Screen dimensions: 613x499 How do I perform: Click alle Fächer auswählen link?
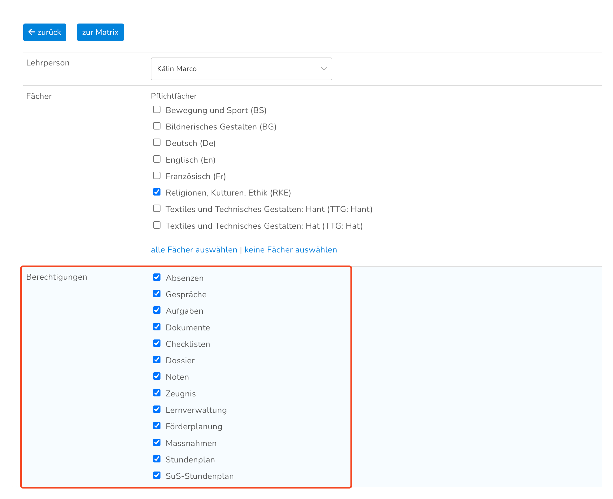[x=194, y=249]
